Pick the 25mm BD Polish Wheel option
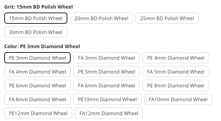 (x=167, y=18)
